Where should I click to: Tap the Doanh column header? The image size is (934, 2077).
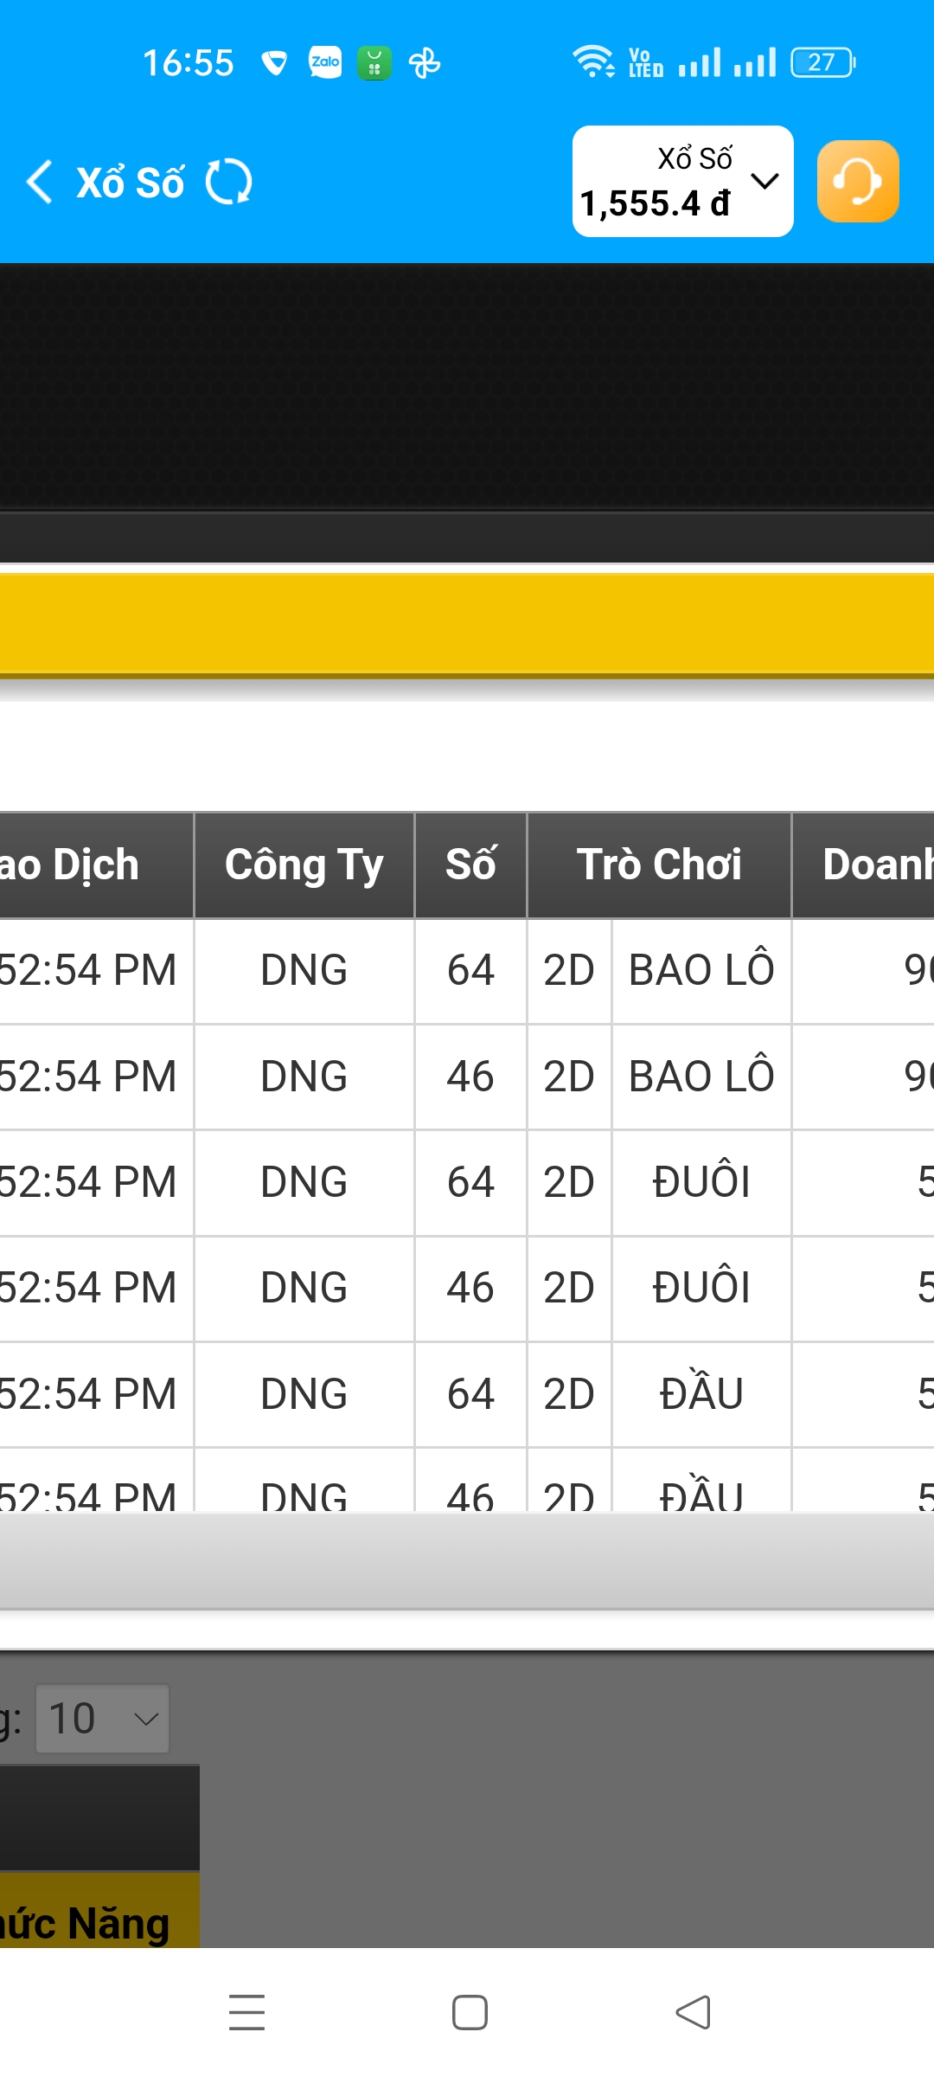pos(873,865)
